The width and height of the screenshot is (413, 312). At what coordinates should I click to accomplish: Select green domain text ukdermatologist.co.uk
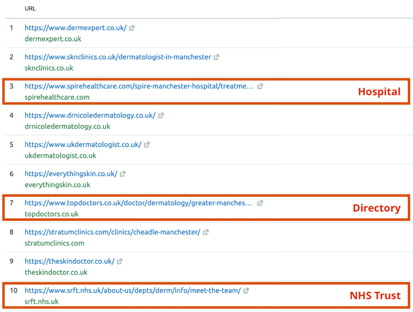tap(60, 156)
